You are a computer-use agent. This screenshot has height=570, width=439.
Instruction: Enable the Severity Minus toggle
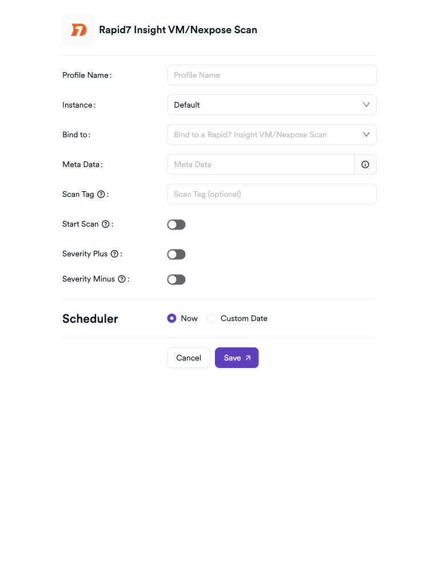tap(176, 279)
